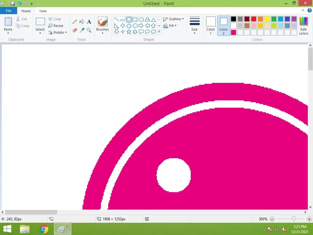Click the zoom slider handle
The width and height of the screenshot is (313, 235).
(294, 219)
